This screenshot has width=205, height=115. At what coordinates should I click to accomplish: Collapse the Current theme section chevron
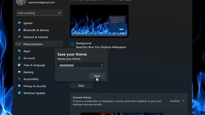[184, 101]
